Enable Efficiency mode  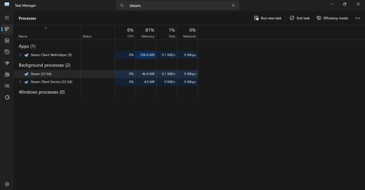click(x=332, y=18)
